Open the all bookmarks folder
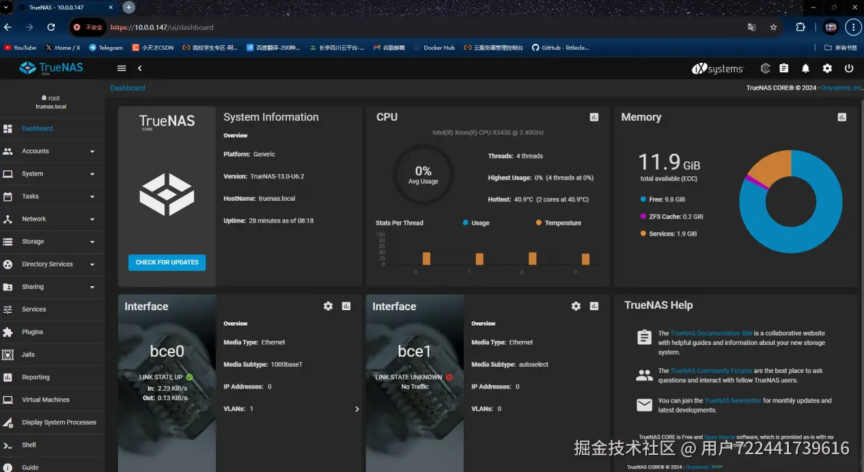 point(840,48)
